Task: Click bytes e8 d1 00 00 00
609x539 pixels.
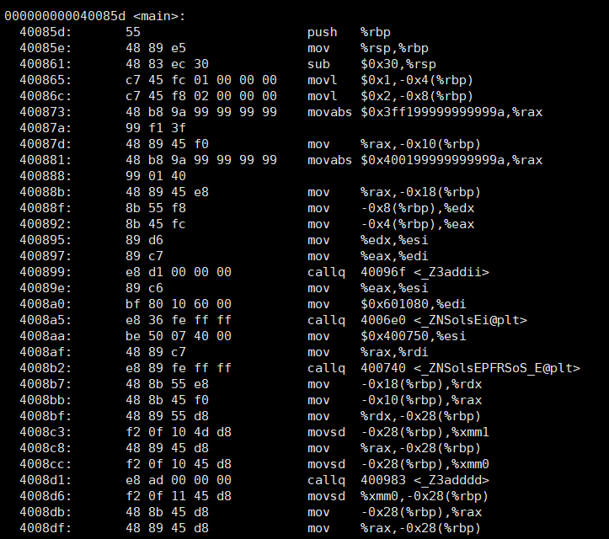Action: coord(179,272)
